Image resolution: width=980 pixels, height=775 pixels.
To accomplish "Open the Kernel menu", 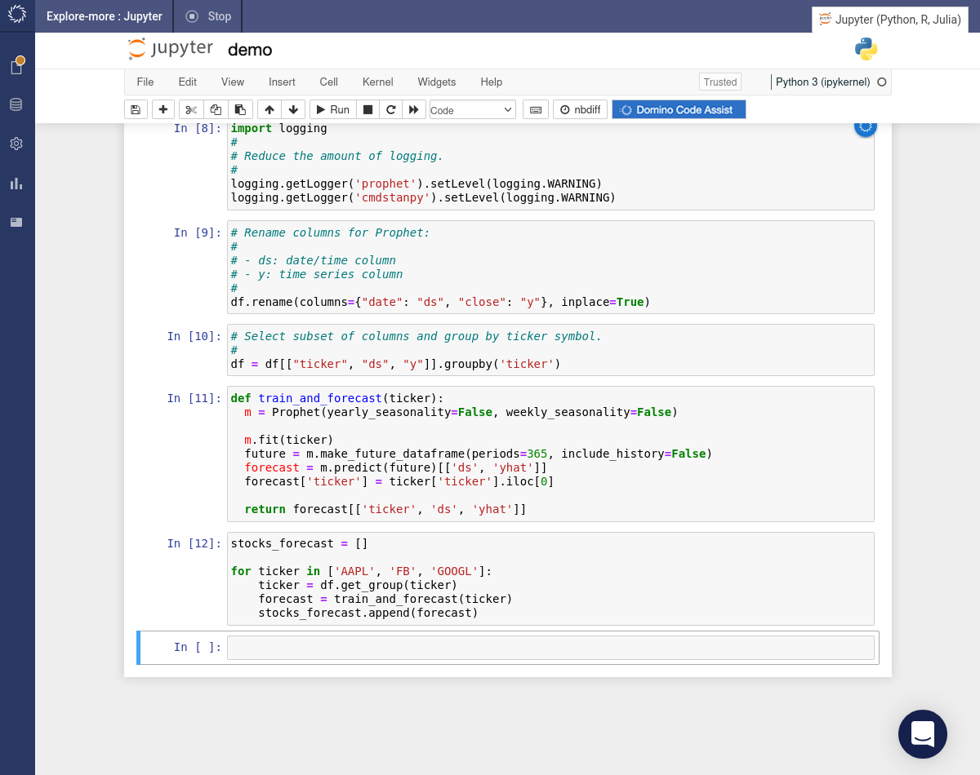I will click(x=378, y=82).
